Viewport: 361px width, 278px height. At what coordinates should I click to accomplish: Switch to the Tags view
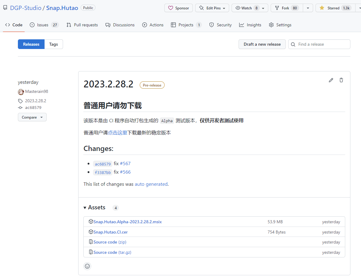click(54, 44)
